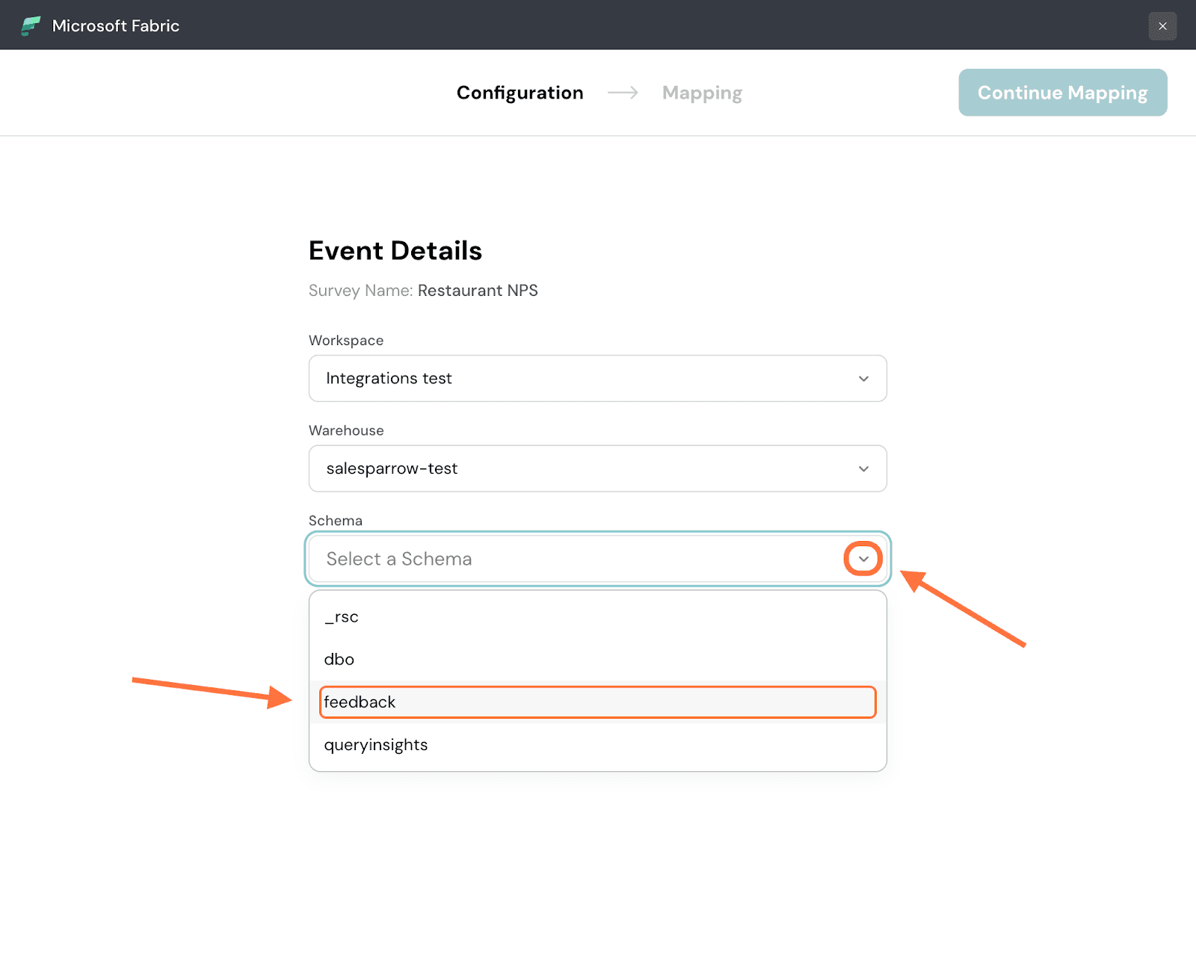This screenshot has width=1196, height=975.
Task: Click the Microsoft Fabric logo icon
Action: pos(31,26)
